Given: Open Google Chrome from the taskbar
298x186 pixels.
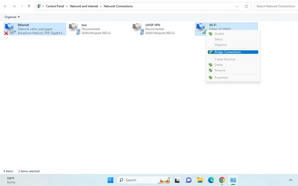Looking at the screenshot, I should 222,180.
